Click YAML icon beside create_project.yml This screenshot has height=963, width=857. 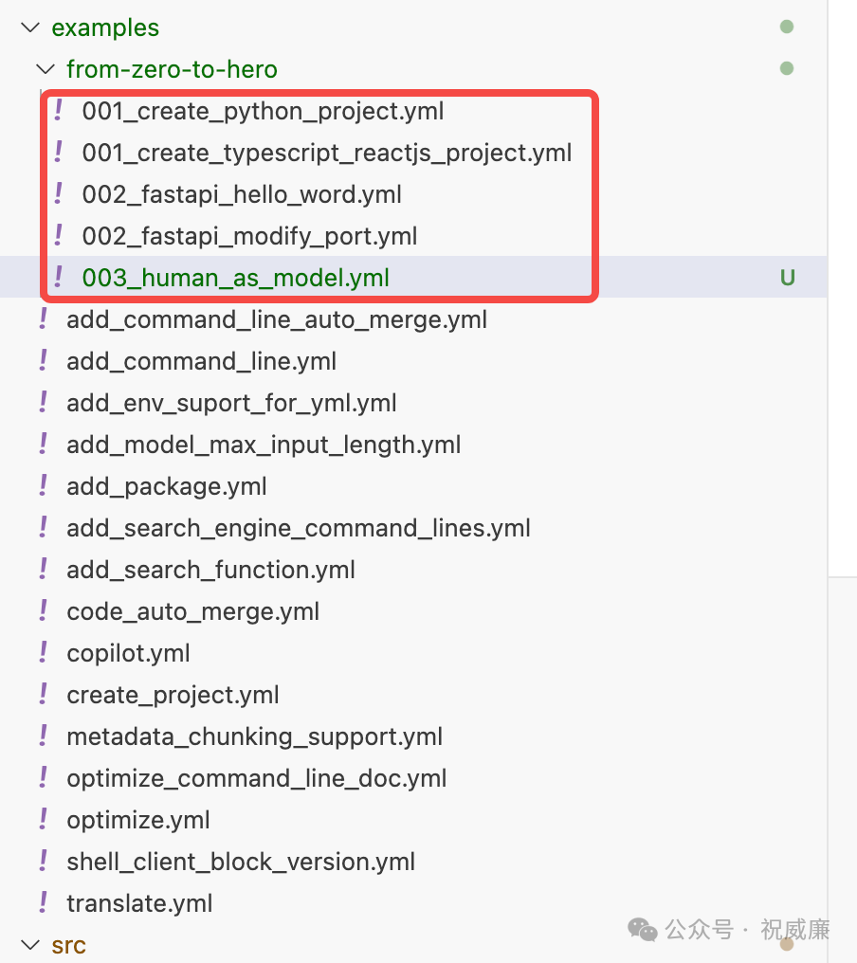43,695
